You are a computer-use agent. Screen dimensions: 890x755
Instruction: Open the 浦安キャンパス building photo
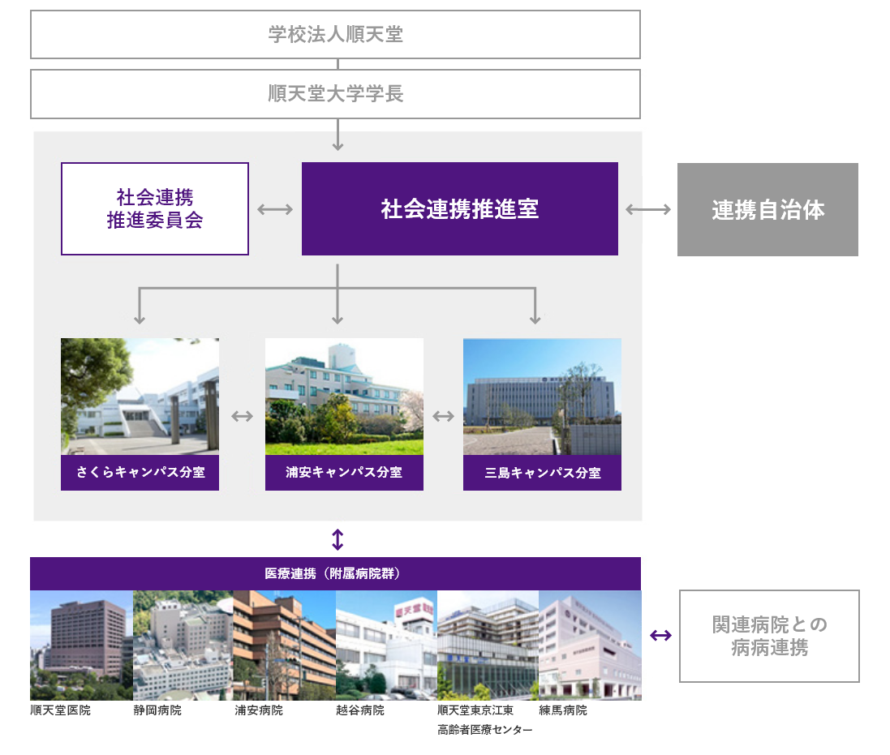[345, 397]
